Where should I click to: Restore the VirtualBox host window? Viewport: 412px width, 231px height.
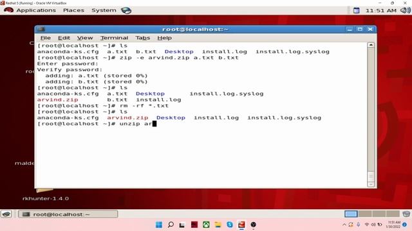click(x=392, y=3)
